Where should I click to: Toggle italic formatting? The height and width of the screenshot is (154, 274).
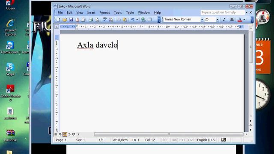224,20
